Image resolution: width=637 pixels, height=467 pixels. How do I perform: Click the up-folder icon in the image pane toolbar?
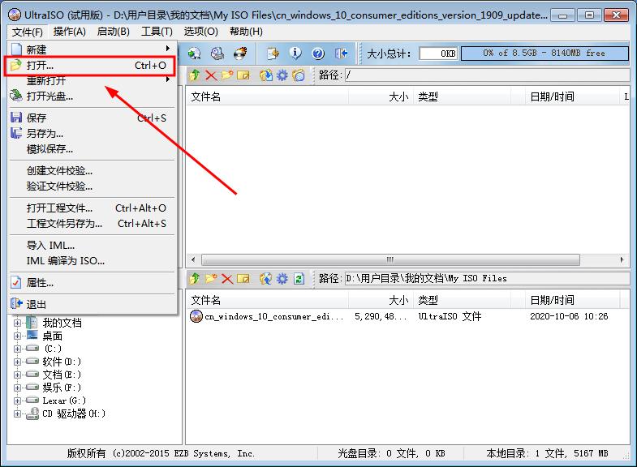pyautogui.click(x=195, y=75)
